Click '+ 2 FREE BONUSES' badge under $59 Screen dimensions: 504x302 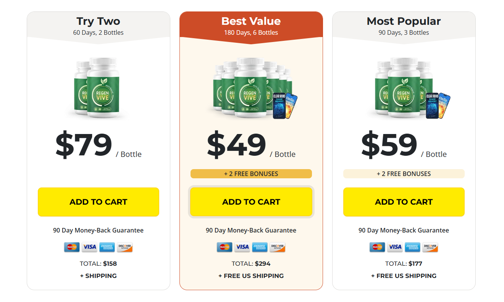pos(404,174)
